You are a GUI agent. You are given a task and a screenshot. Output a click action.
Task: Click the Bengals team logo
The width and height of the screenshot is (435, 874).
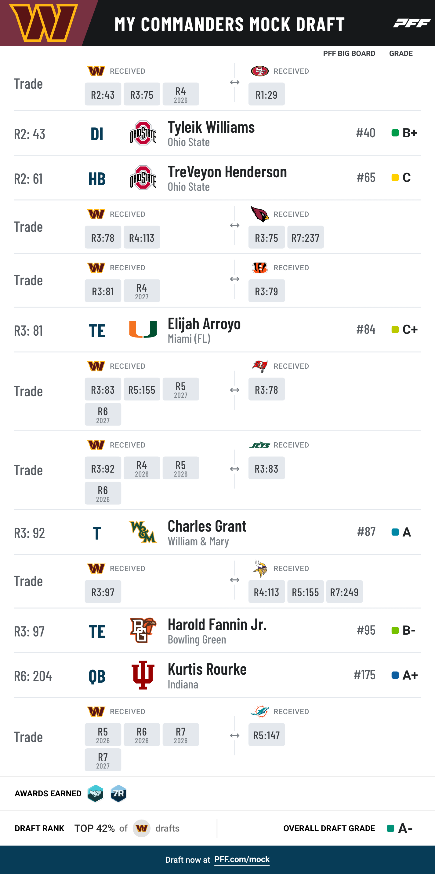(x=259, y=268)
